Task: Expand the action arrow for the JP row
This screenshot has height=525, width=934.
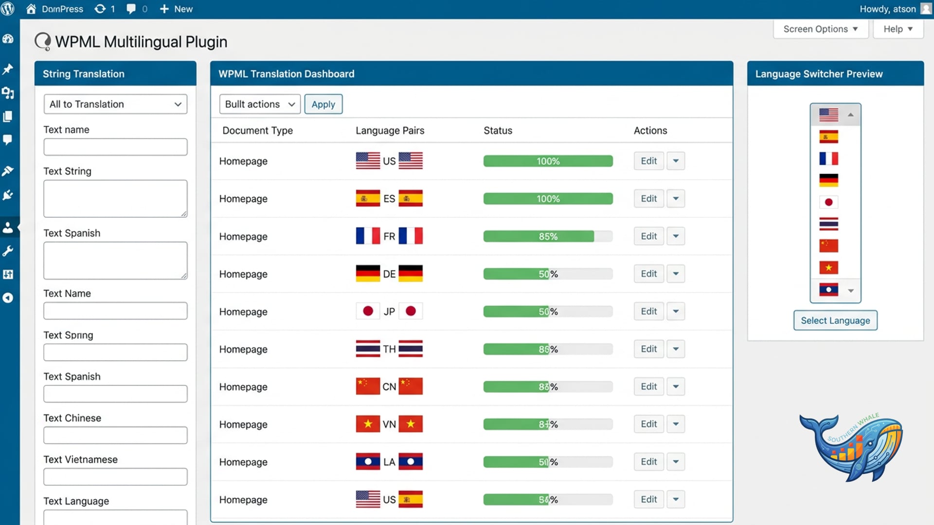Action: [676, 311]
